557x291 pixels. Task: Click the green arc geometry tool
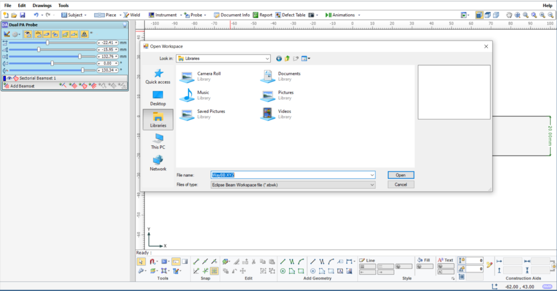tap(301, 262)
